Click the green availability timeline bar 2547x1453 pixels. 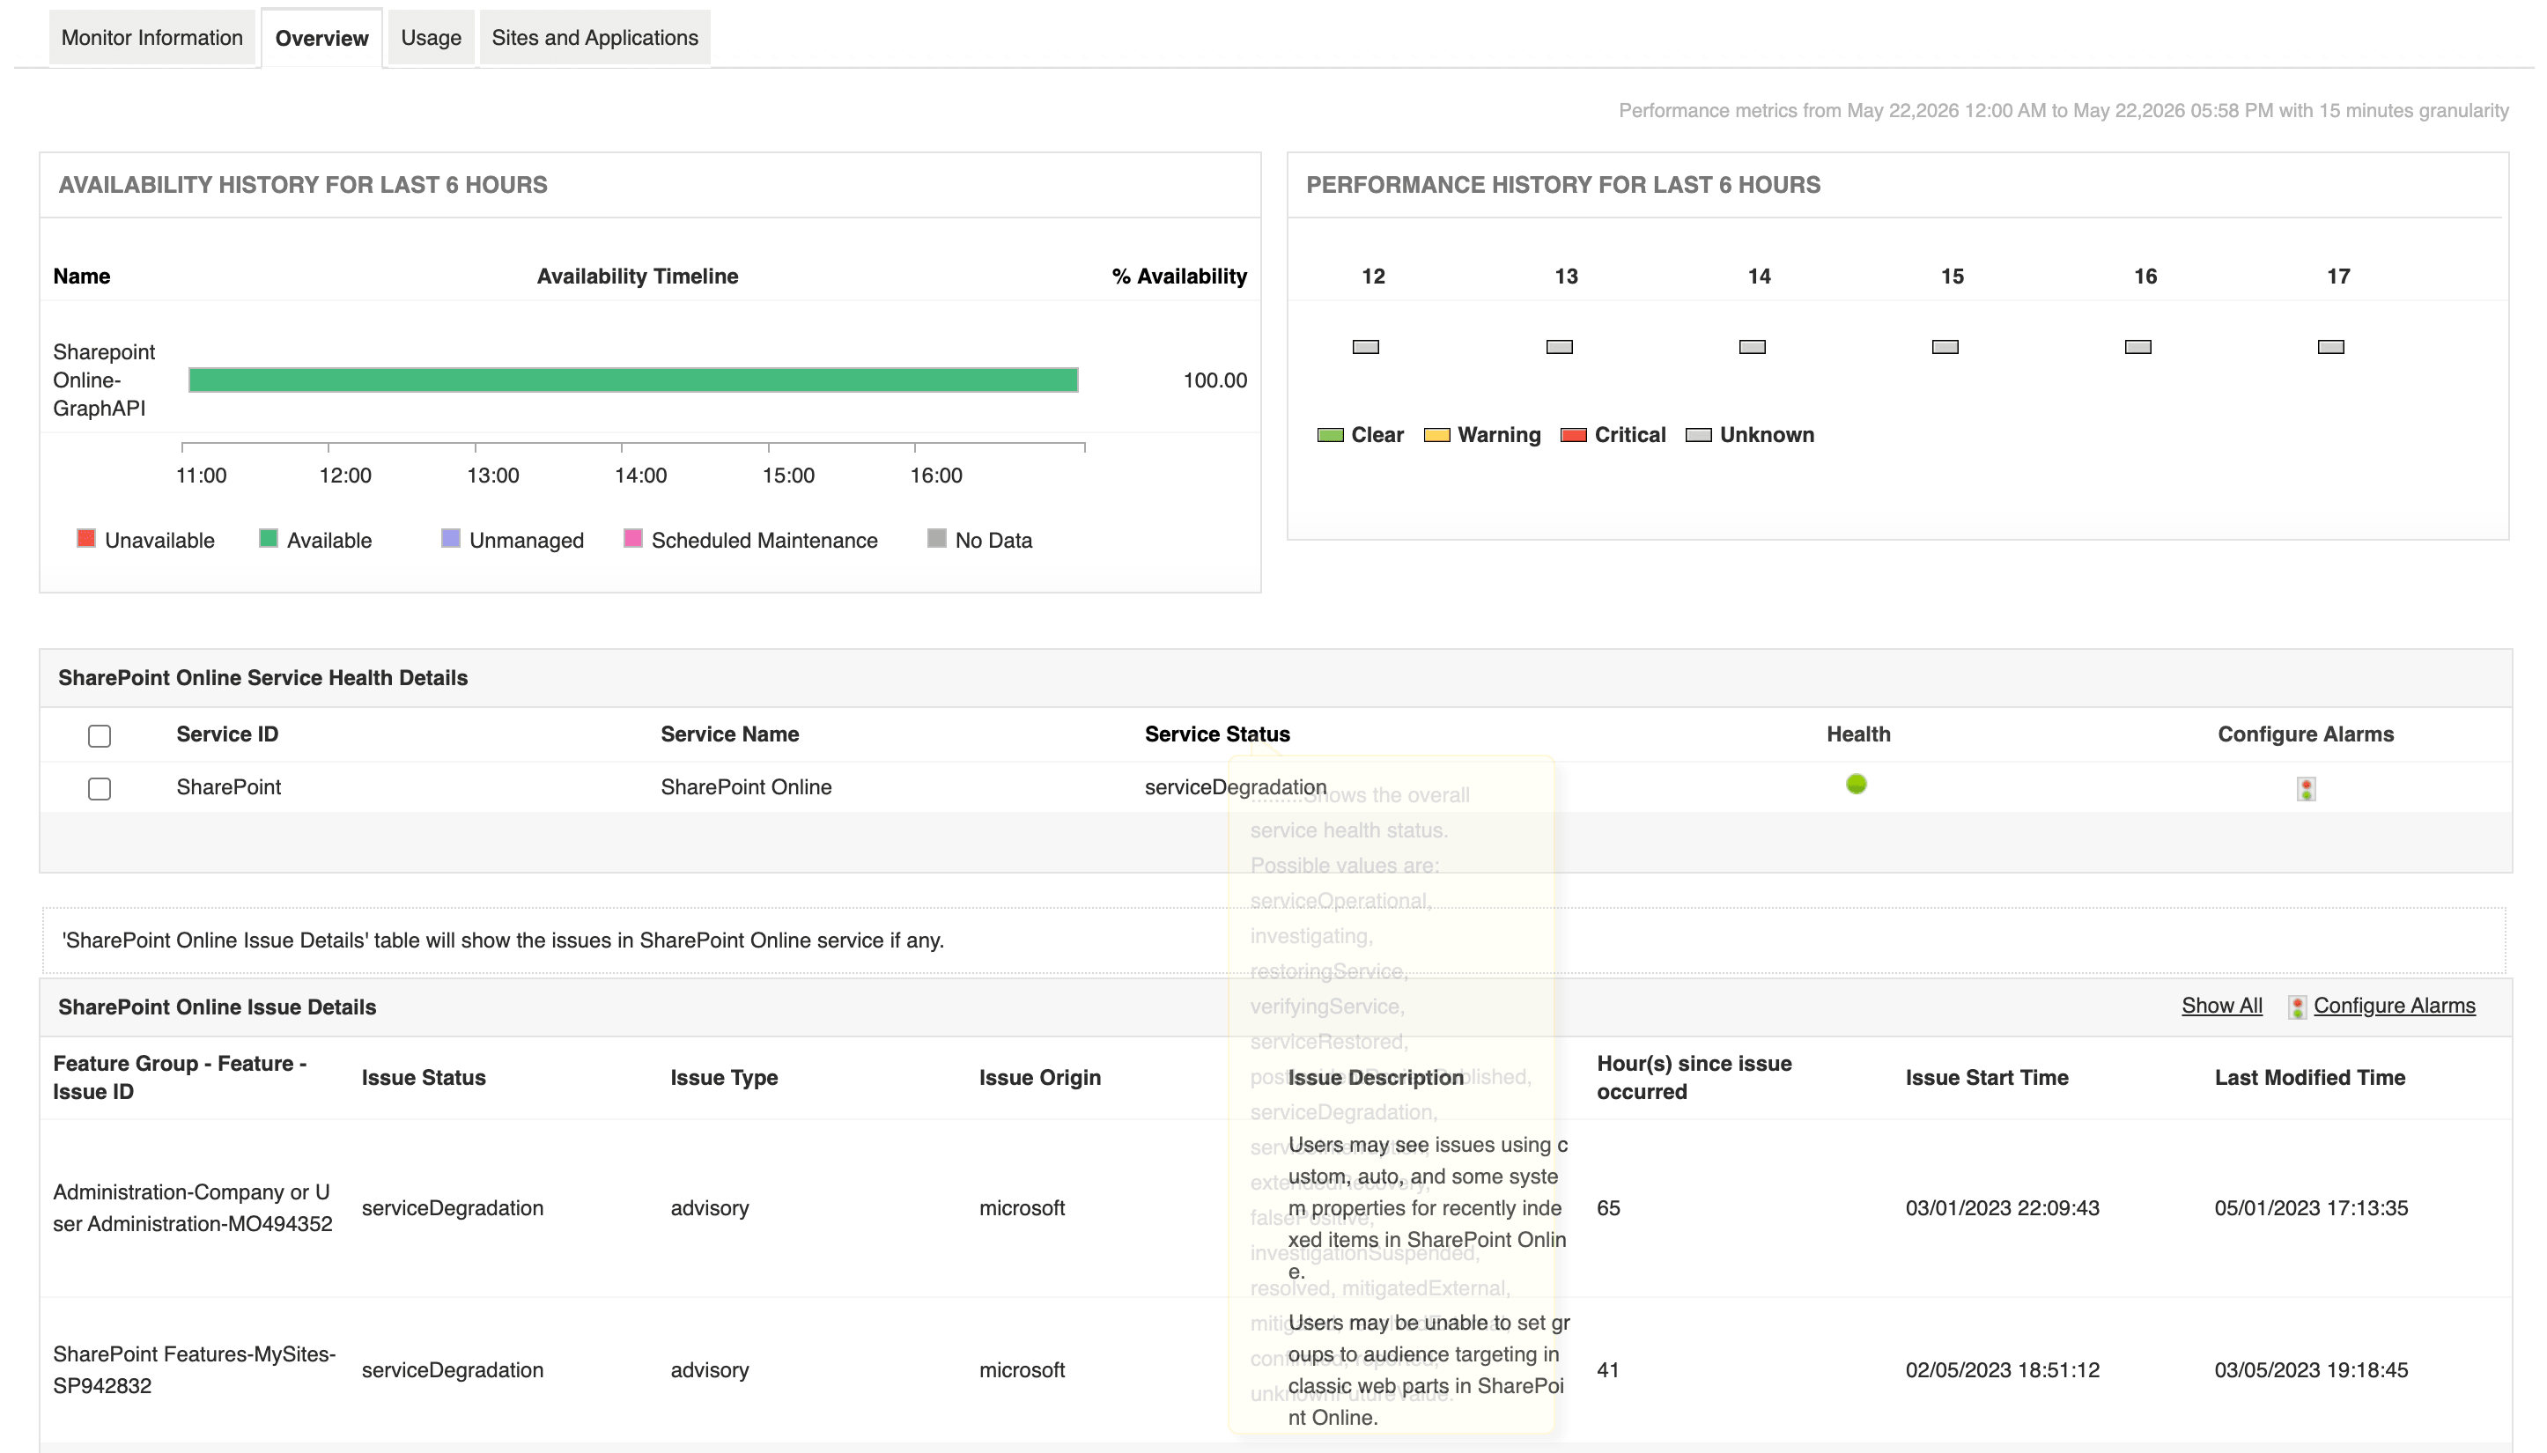(x=634, y=380)
